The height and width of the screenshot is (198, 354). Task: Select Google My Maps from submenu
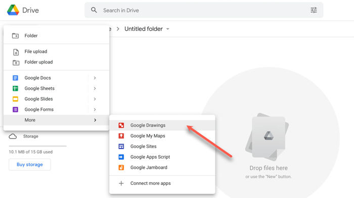click(162, 136)
